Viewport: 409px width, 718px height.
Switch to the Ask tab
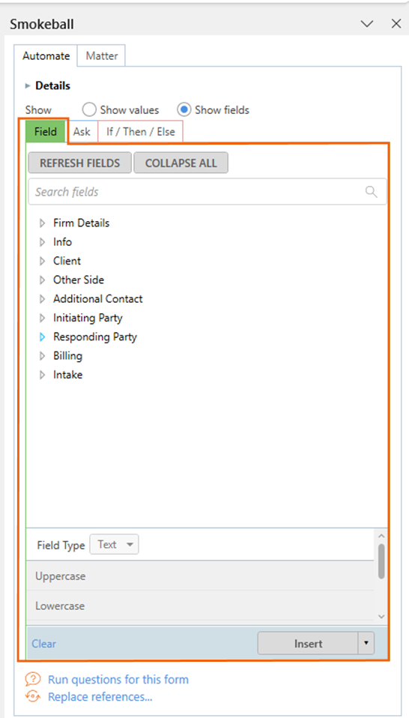(82, 132)
